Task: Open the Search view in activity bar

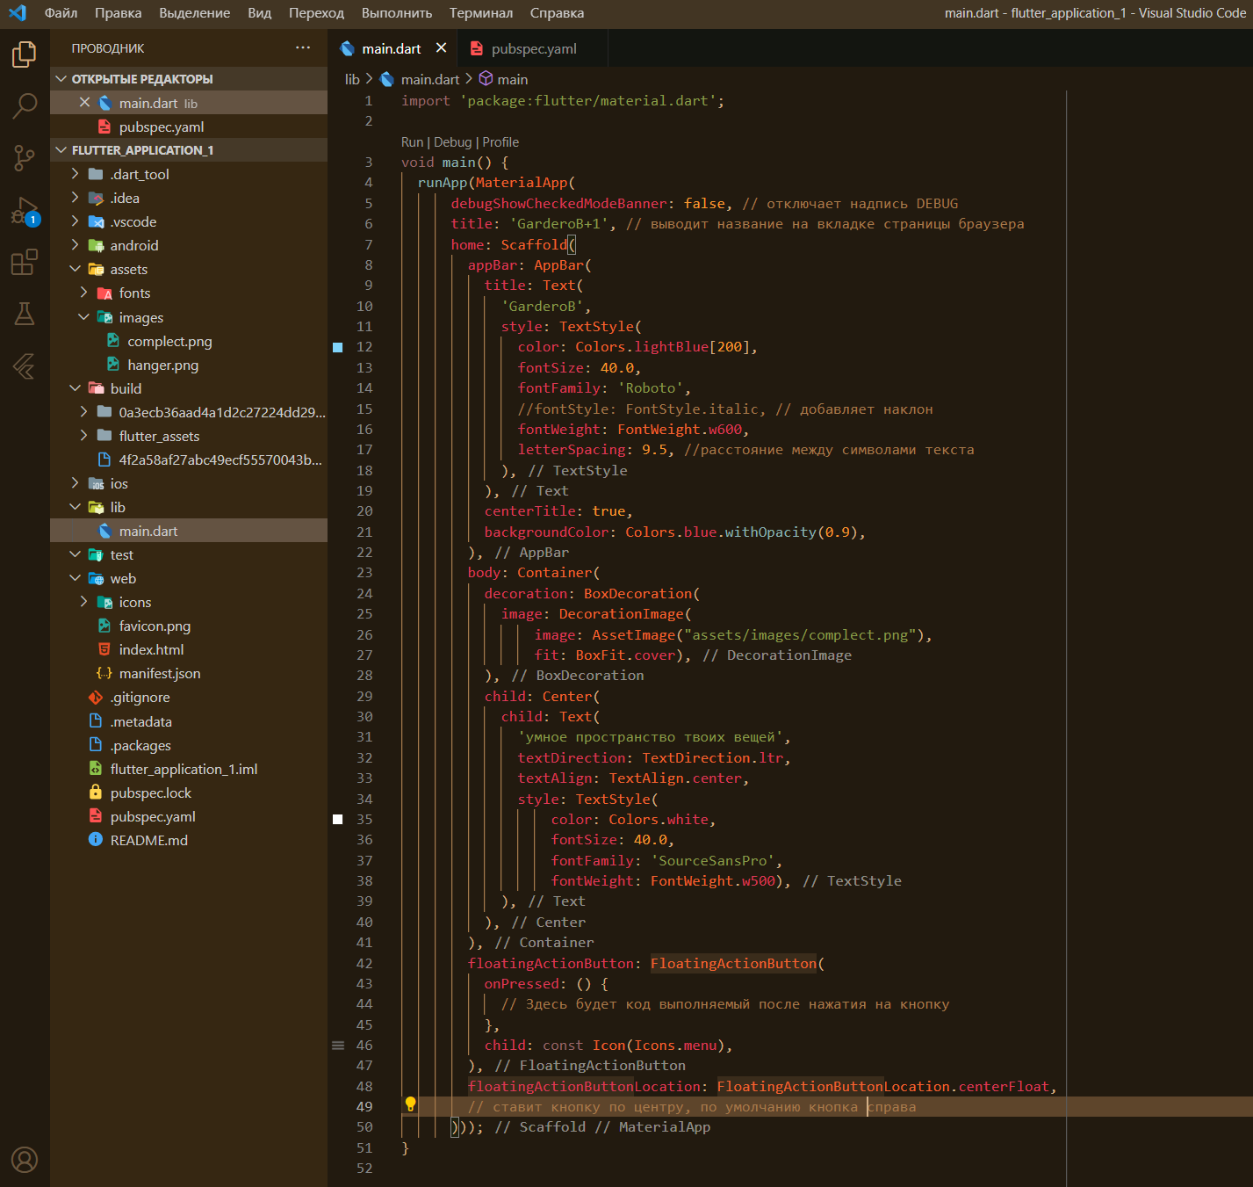Action: pyautogui.click(x=25, y=106)
